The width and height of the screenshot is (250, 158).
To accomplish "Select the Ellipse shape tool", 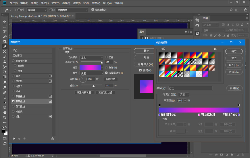I will 5,107.
